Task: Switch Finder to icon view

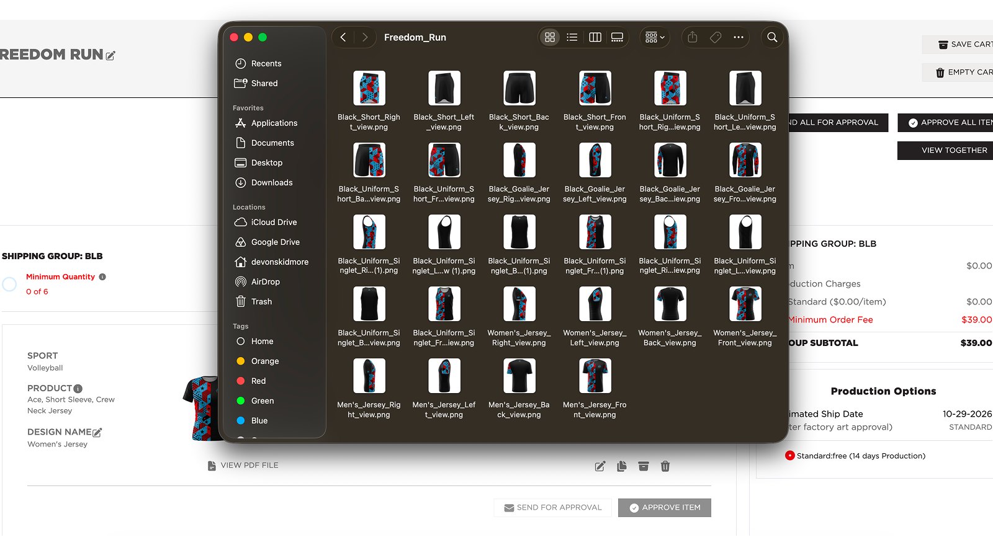Action: [550, 37]
